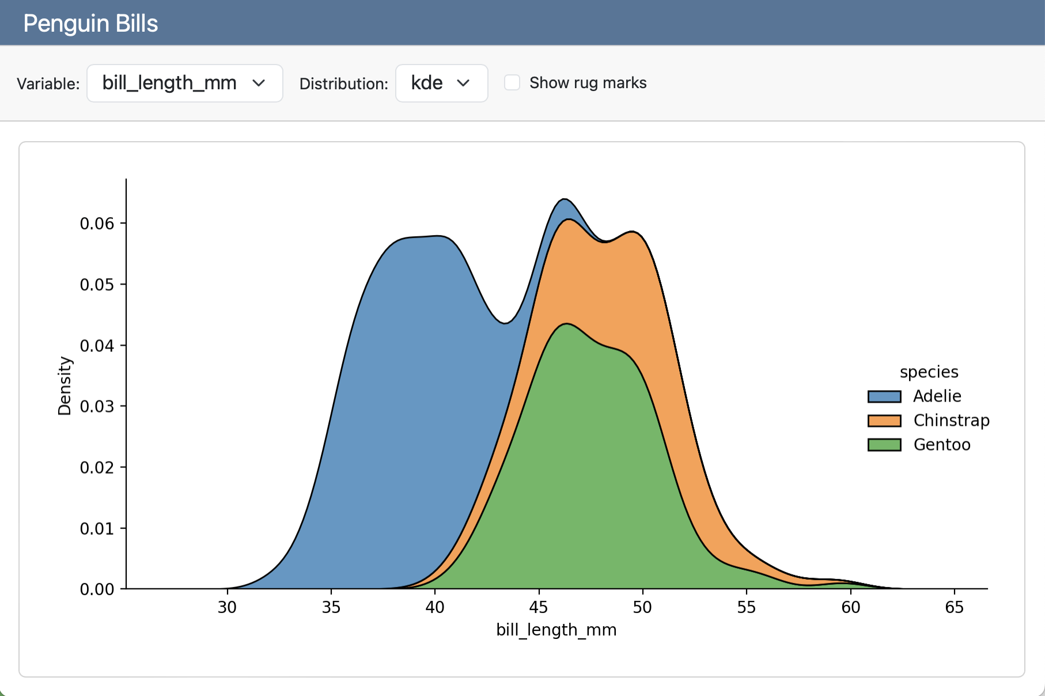This screenshot has height=696, width=1045.
Task: Click the Density y-axis label
Action: [x=65, y=385]
